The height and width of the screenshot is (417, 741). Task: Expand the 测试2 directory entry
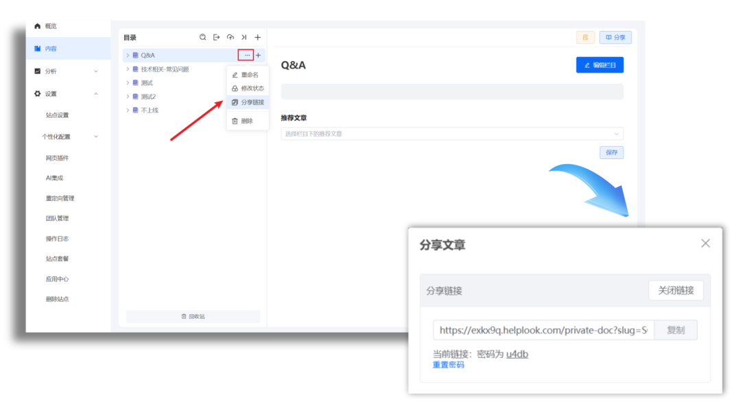(128, 96)
